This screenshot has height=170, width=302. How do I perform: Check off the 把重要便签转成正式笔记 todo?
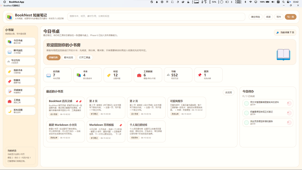(247, 113)
